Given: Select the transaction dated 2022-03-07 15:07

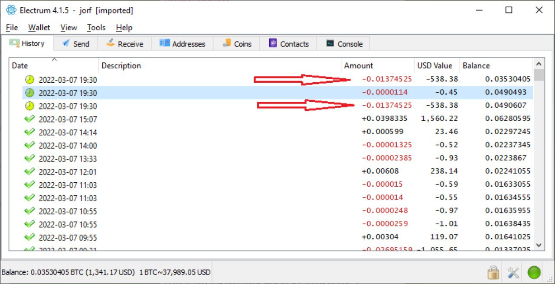Looking at the screenshot, I should (277, 119).
